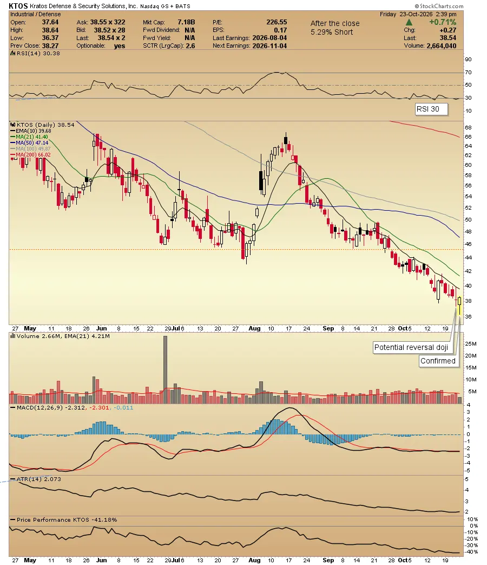Click the MA(50) 47.14 legend entry
Image resolution: width=487 pixels, height=565 pixels.
[29, 142]
